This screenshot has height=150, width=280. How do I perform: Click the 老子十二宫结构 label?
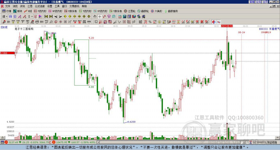click(x=24, y=29)
